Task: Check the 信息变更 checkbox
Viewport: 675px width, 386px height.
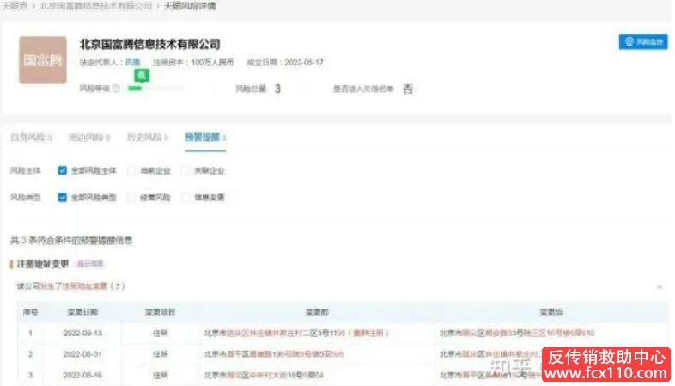Action: [186, 198]
